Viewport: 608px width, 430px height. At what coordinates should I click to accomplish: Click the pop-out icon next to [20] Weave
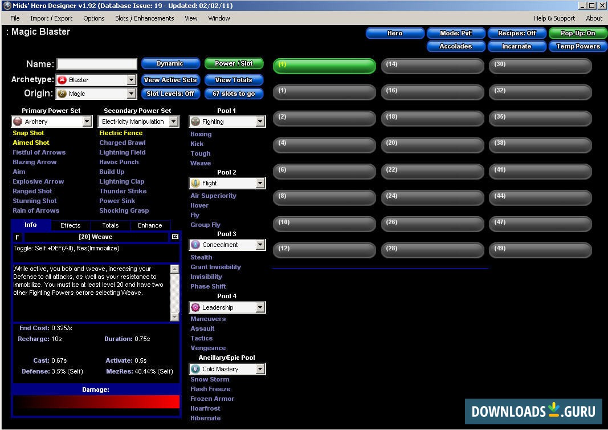pyautogui.click(x=175, y=237)
